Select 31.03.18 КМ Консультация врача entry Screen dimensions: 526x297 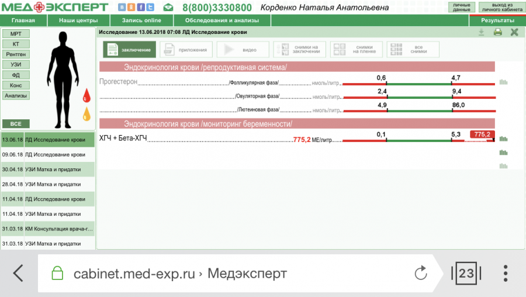coord(48,229)
